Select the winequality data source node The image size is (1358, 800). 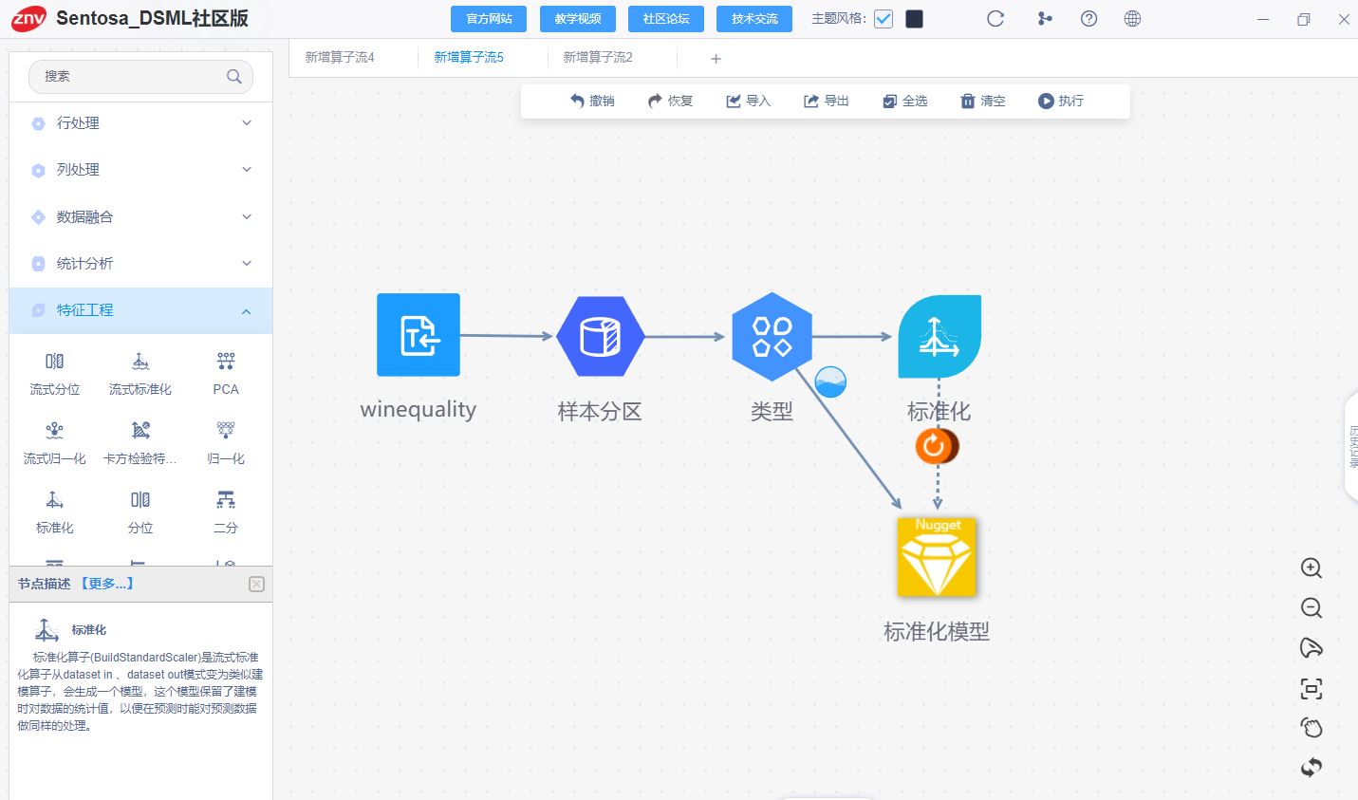click(419, 335)
